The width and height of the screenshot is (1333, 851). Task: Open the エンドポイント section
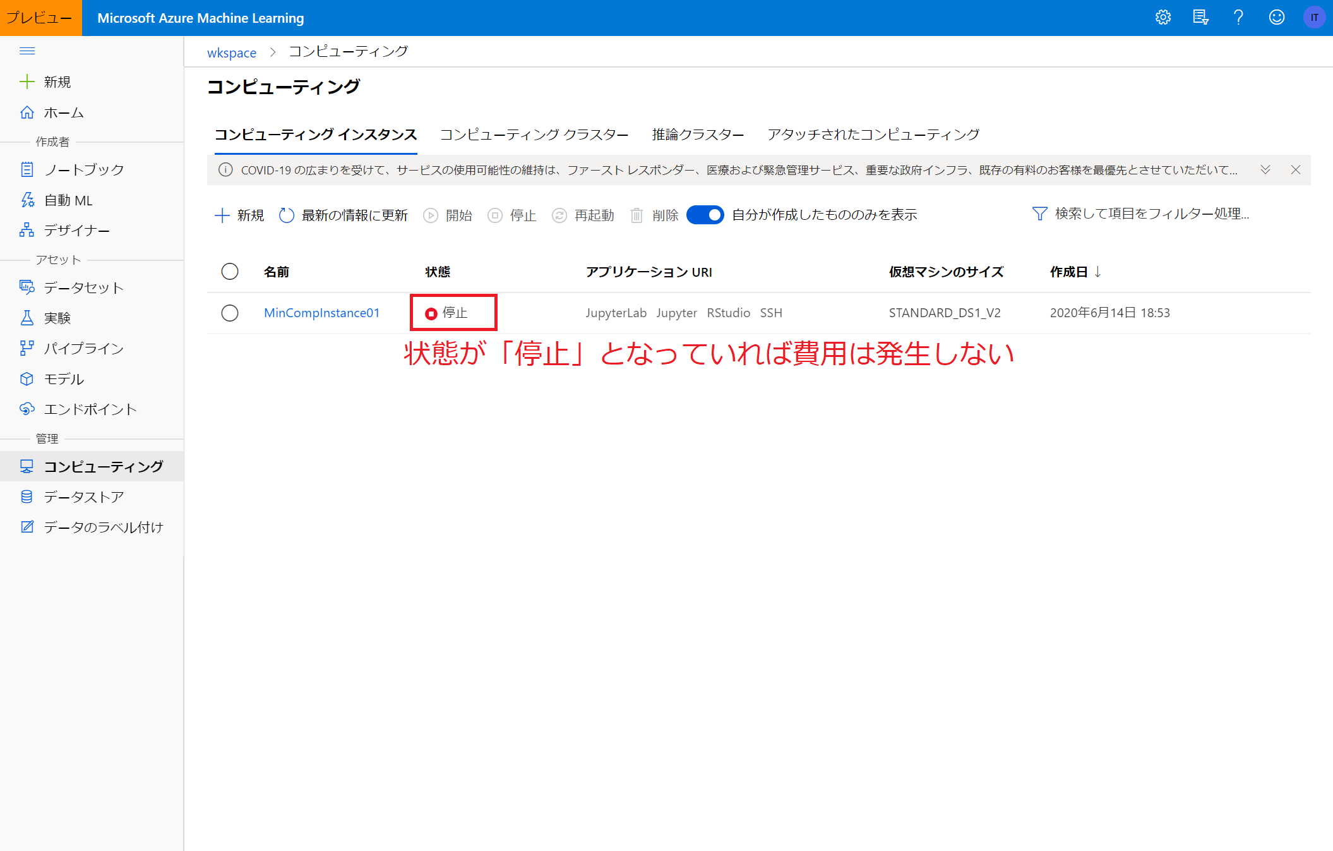pyautogui.click(x=90, y=409)
